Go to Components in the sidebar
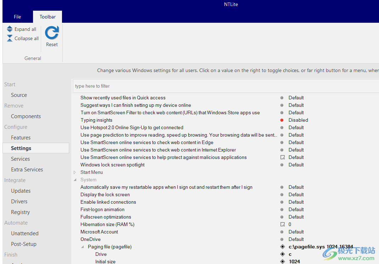 [26, 116]
